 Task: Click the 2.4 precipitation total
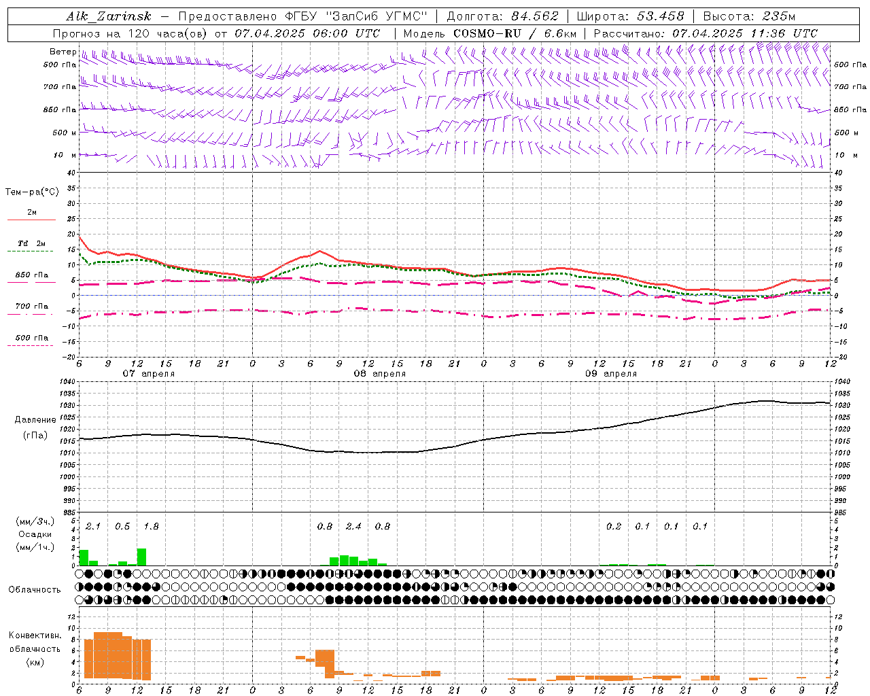[x=353, y=526]
